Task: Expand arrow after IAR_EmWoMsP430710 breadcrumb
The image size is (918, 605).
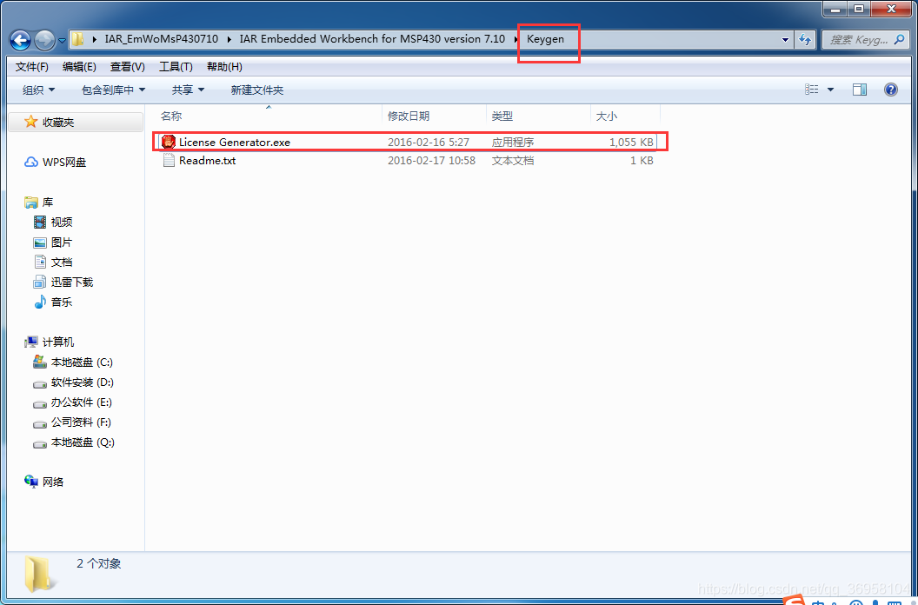Action: point(229,39)
